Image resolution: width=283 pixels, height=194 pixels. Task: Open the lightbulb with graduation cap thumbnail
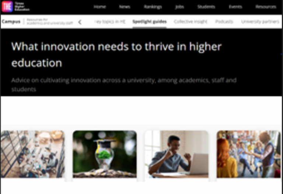pyautogui.click(x=105, y=154)
